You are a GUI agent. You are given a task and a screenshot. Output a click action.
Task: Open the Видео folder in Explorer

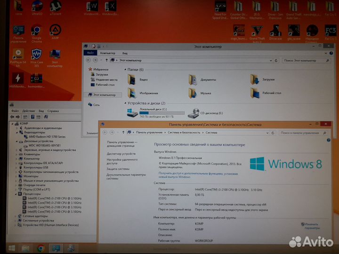click(x=137, y=79)
